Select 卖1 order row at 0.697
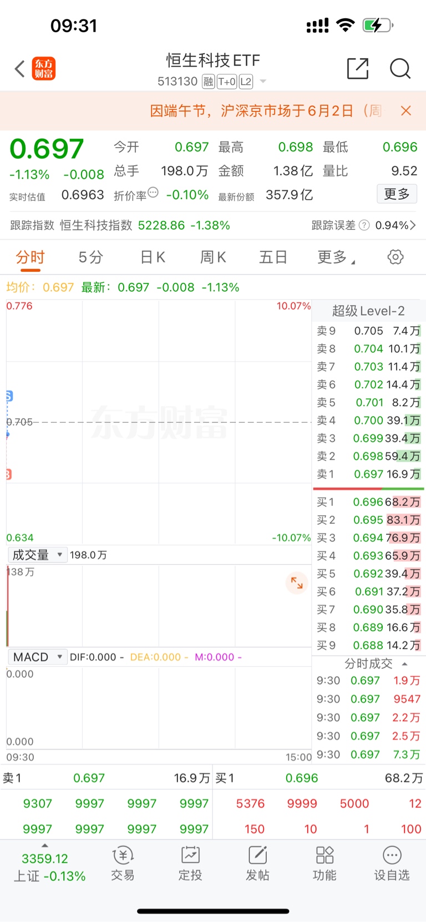Screen dimensions: 426x922 [368, 474]
